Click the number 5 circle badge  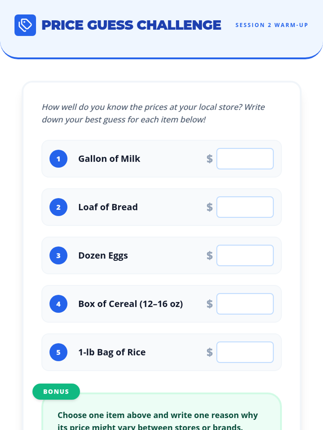pos(58,352)
